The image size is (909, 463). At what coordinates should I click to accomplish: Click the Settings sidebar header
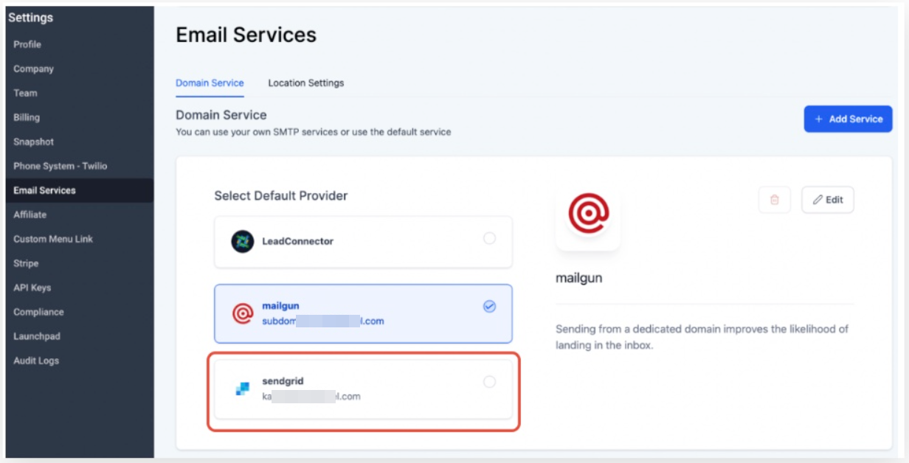tap(30, 18)
